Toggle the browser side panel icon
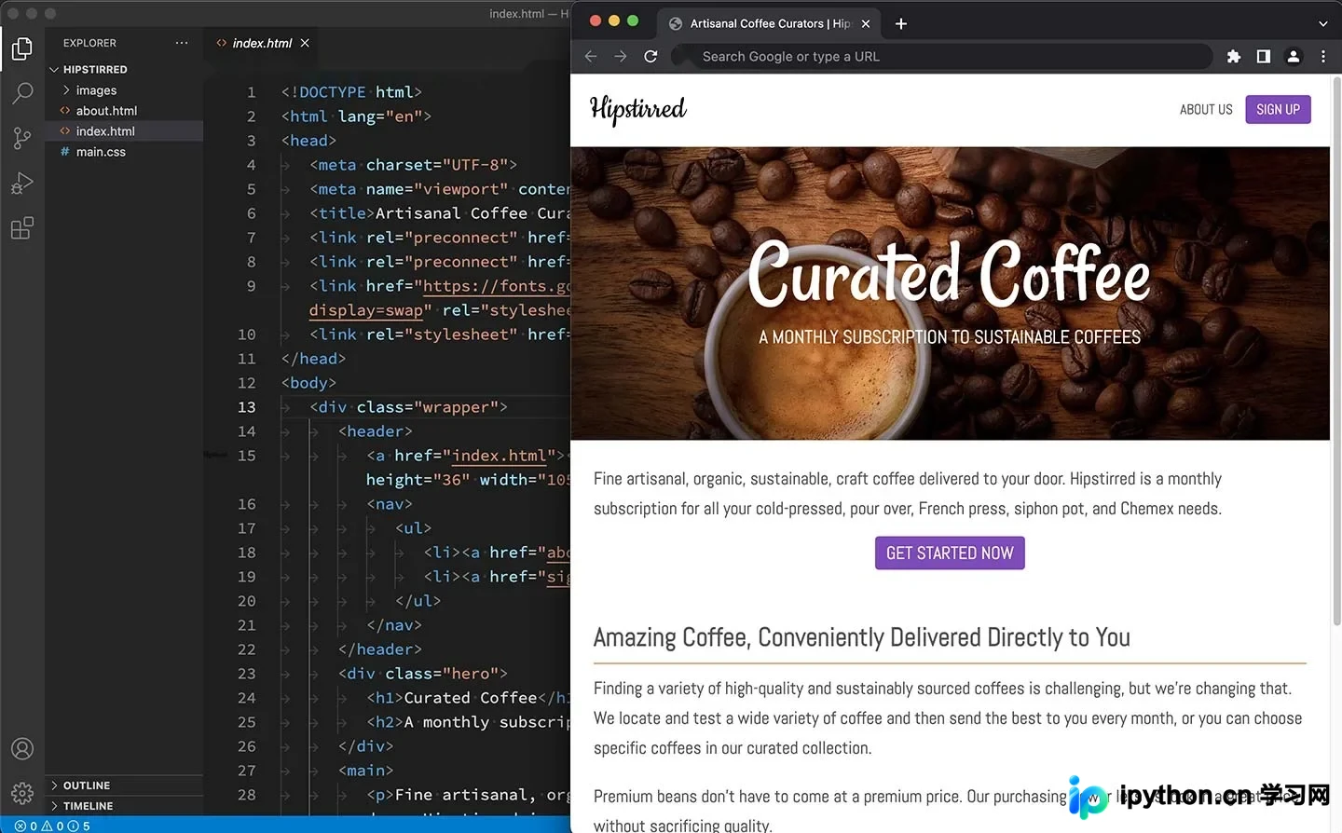Viewport: 1342px width, 833px height. coord(1264,56)
